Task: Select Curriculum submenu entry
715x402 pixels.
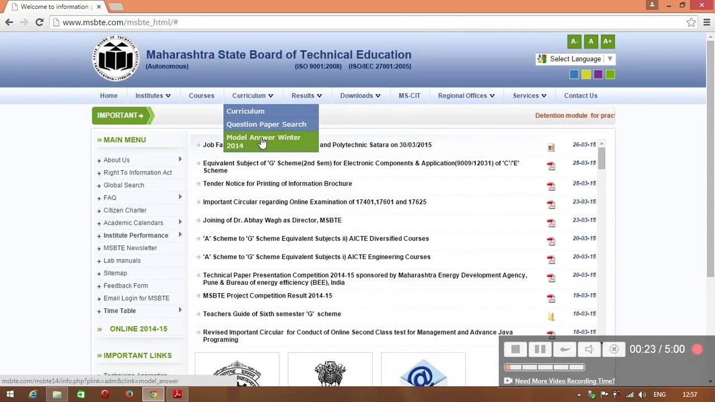Action: (271, 111)
